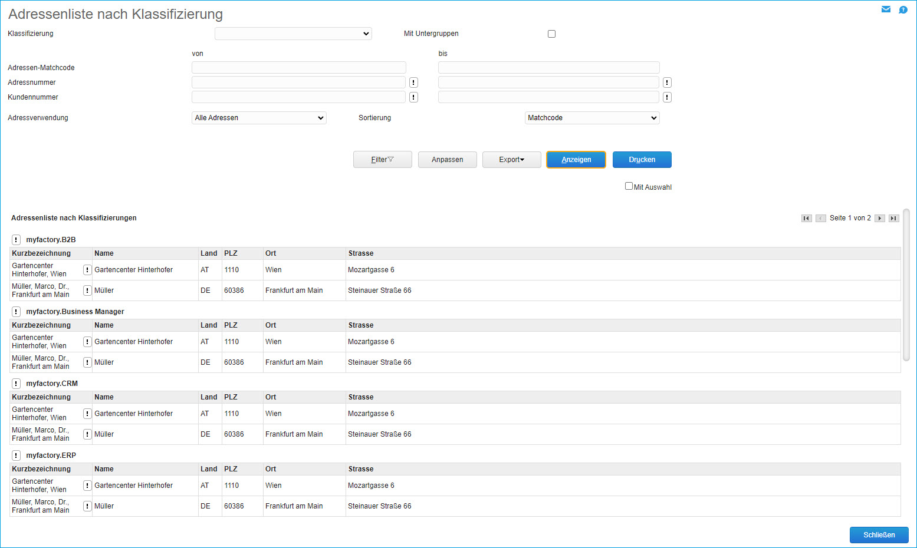The image size is (917, 548).
Task: Click Mozartgasse 6 in the B2B group
Action: [371, 270]
